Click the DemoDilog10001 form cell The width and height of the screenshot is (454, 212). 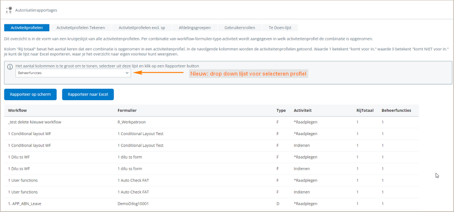(x=133, y=204)
